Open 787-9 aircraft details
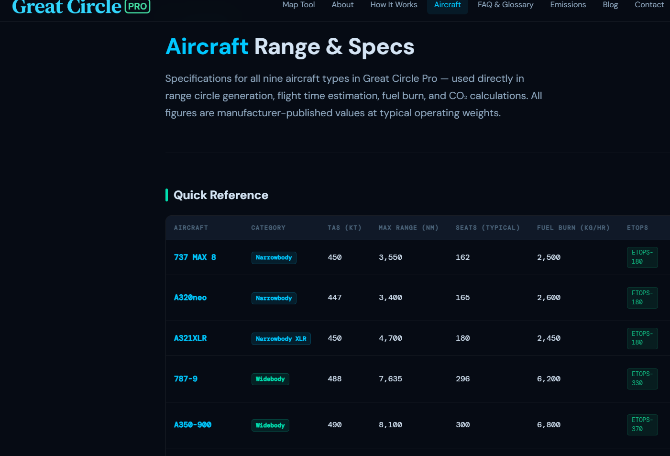 (x=186, y=378)
